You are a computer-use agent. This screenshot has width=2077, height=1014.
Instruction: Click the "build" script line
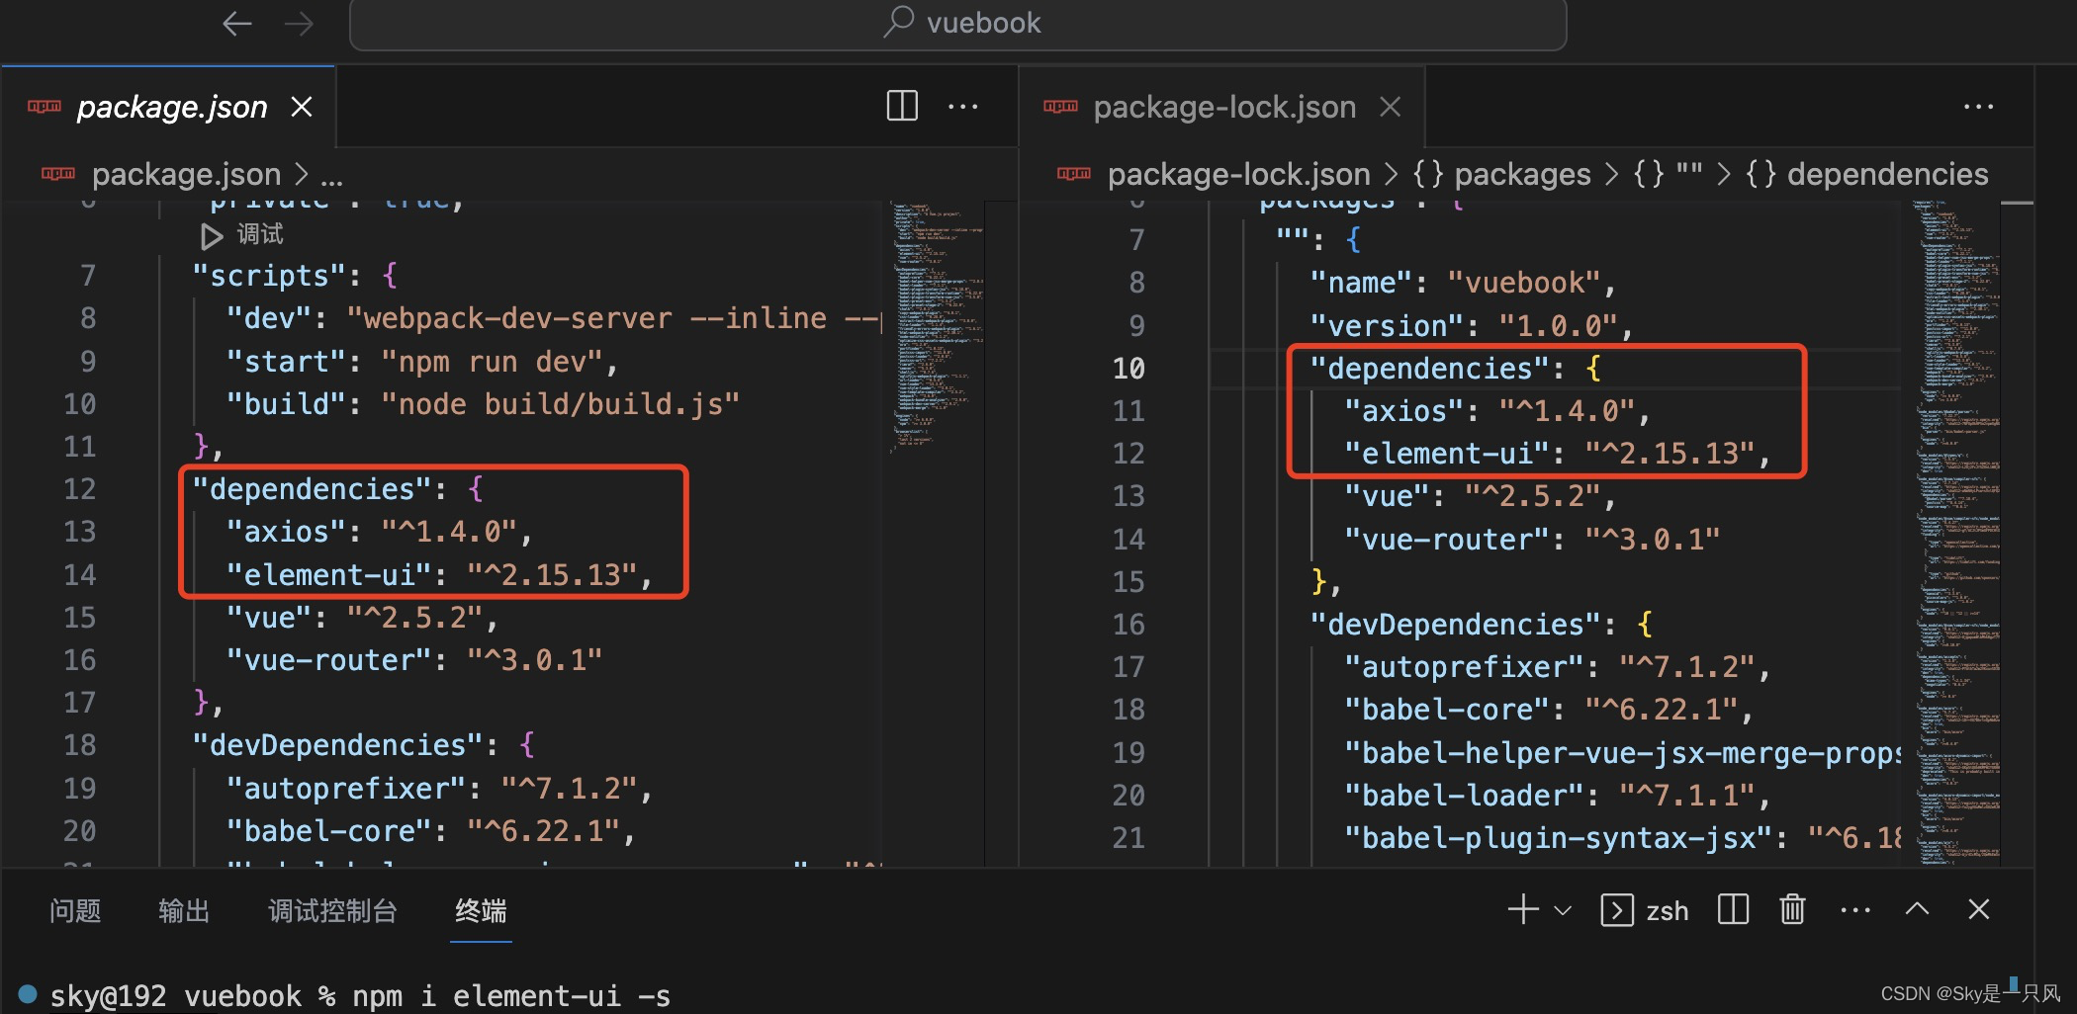483,404
